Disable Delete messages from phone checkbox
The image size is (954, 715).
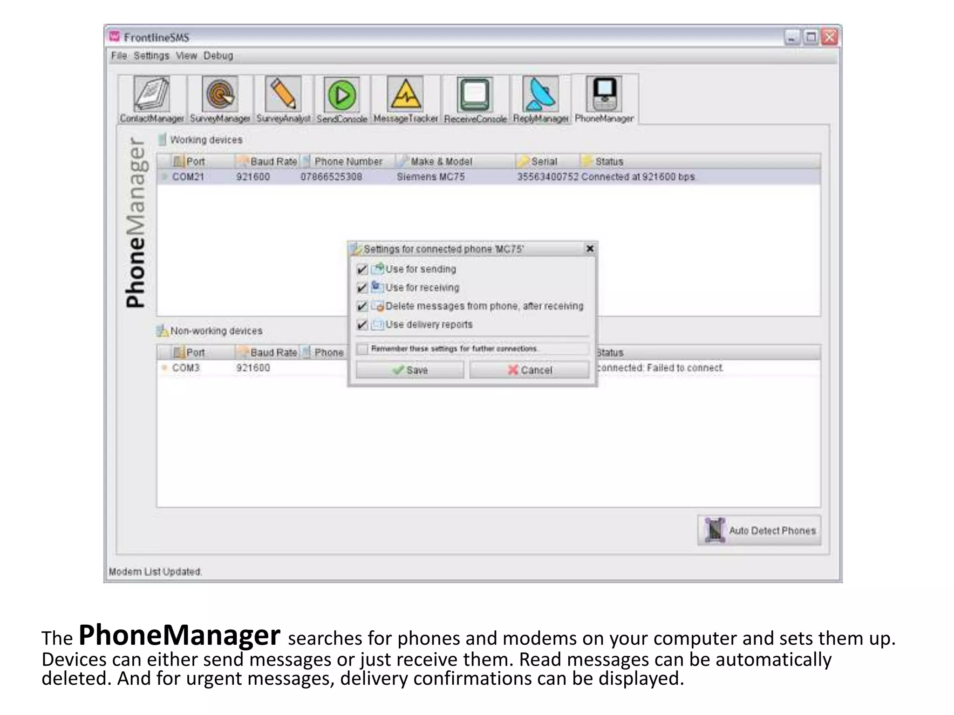coord(362,306)
